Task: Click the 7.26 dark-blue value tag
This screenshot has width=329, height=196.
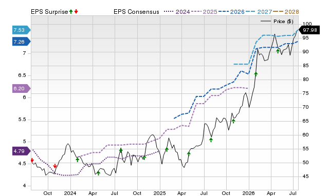Action: tap(22, 42)
